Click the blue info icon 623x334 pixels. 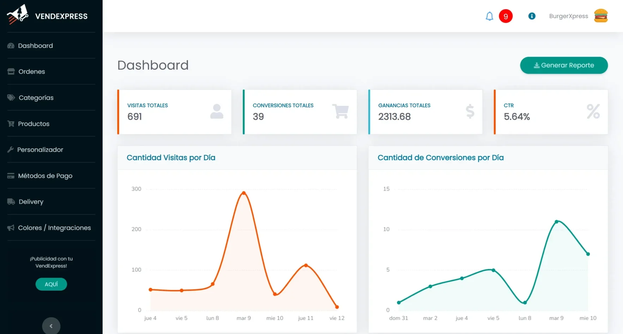[532, 16]
